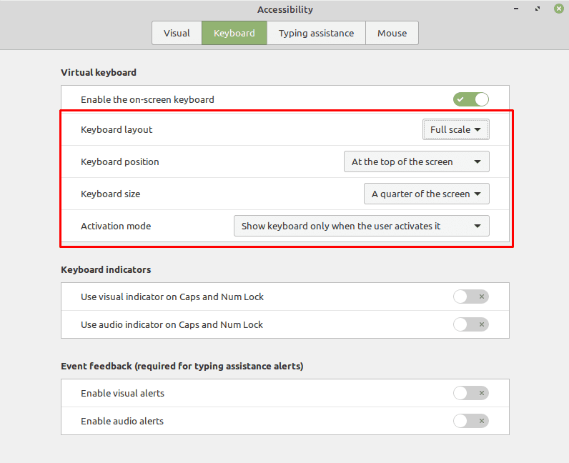Go to the Mouse tab

coord(392,33)
